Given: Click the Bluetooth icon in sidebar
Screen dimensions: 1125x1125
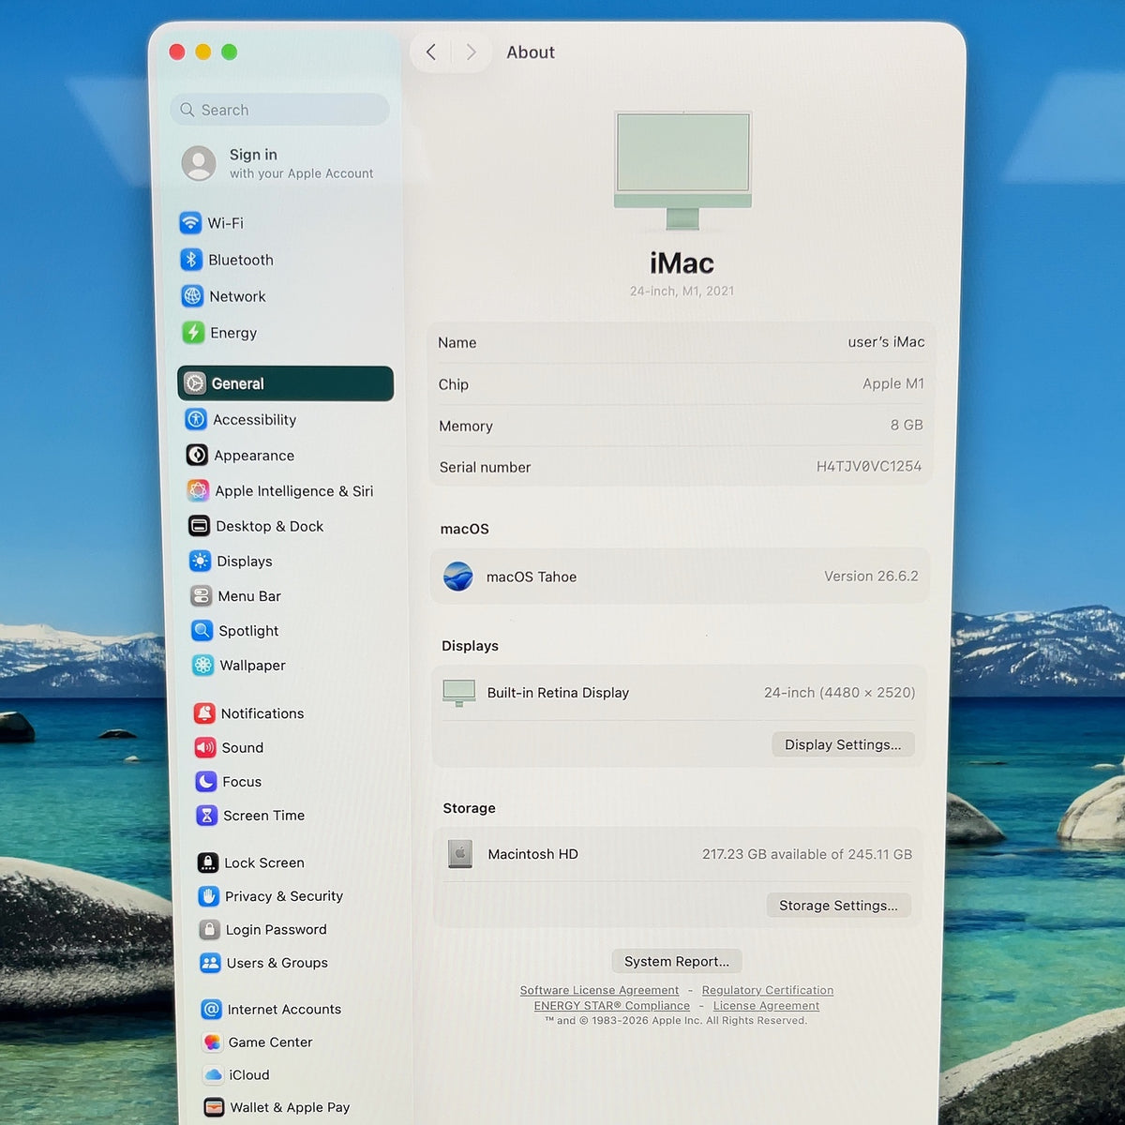Looking at the screenshot, I should click(191, 260).
